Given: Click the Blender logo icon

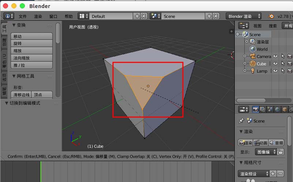Looking at the screenshot, I should [x=271, y=16].
